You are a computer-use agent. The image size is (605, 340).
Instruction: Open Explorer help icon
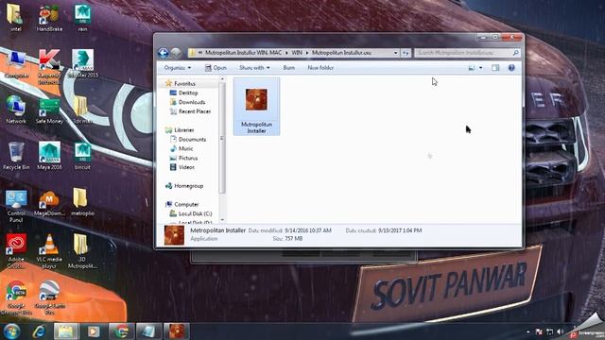511,68
